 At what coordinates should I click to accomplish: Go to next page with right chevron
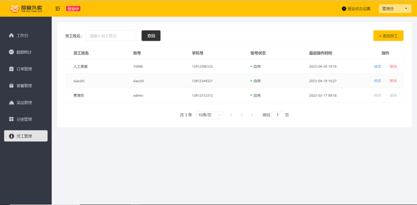(x=252, y=115)
